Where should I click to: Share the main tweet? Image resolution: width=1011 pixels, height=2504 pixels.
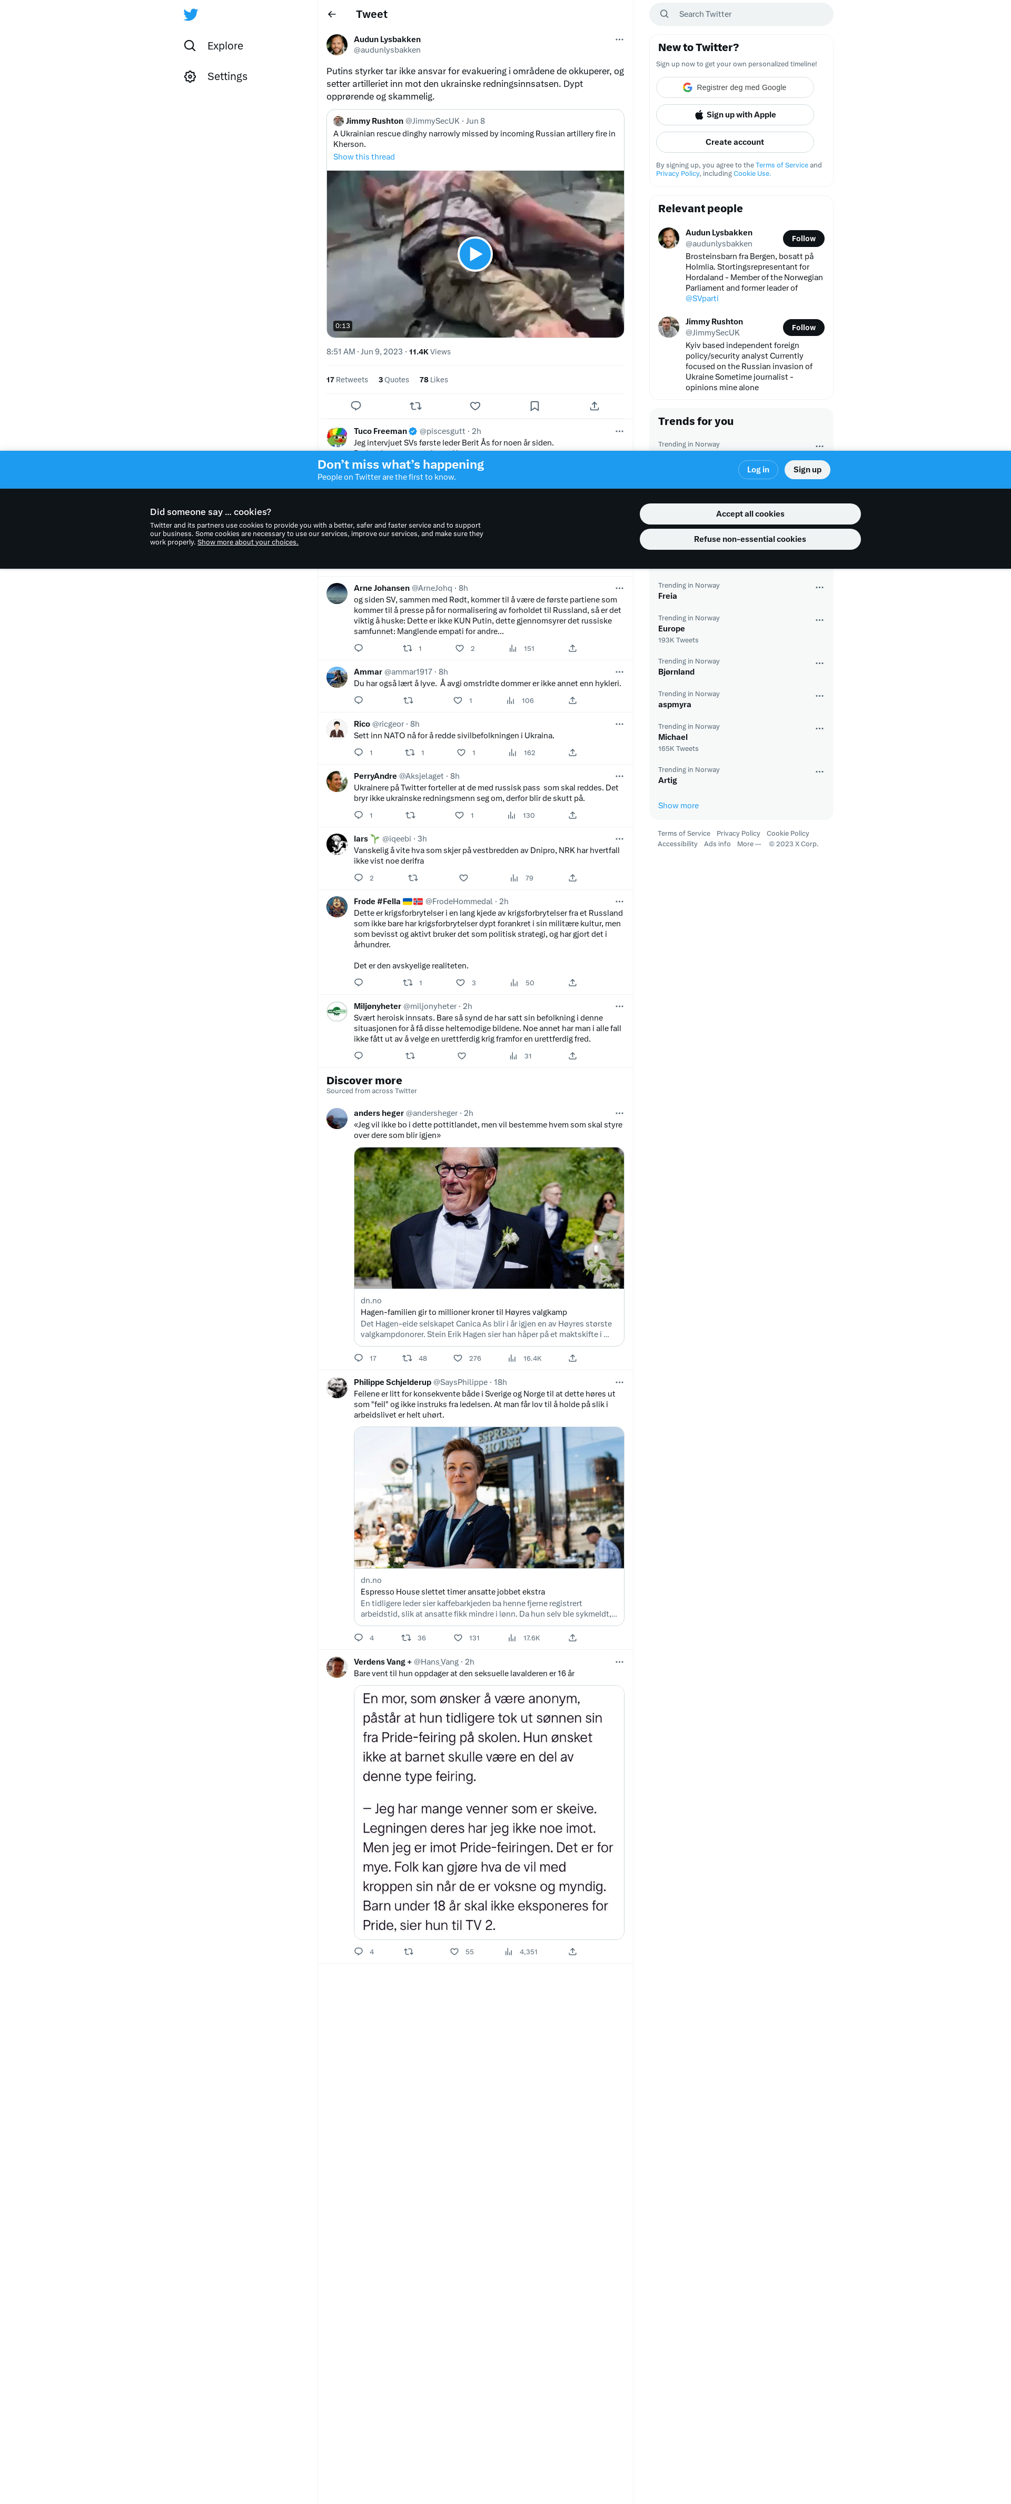[x=594, y=405]
